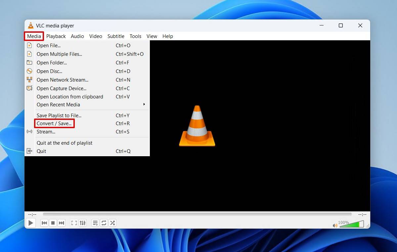Image resolution: width=397 pixels, height=252 pixels.
Task: Select Open Location from clipboard
Action: pyautogui.click(x=70, y=97)
